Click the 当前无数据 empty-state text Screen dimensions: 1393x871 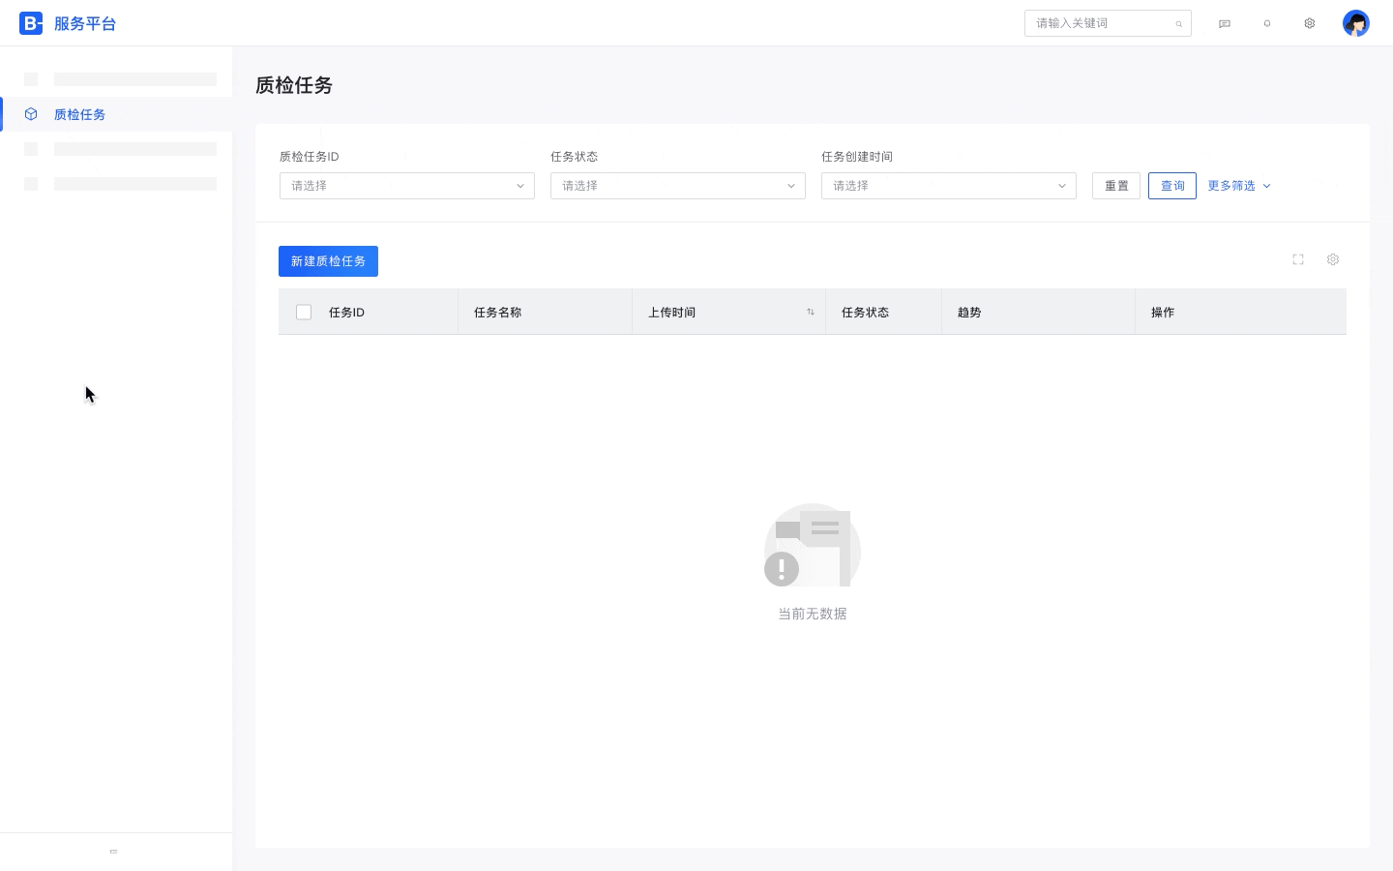click(813, 614)
